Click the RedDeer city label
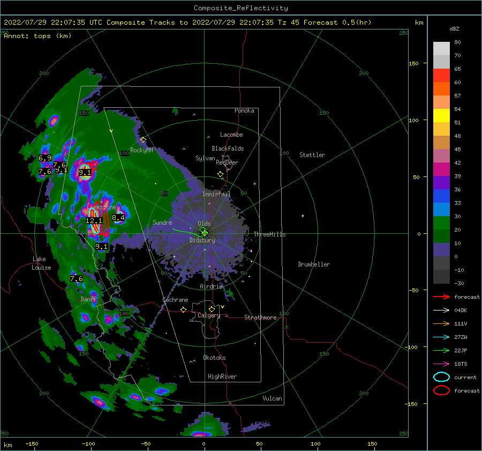 227,162
